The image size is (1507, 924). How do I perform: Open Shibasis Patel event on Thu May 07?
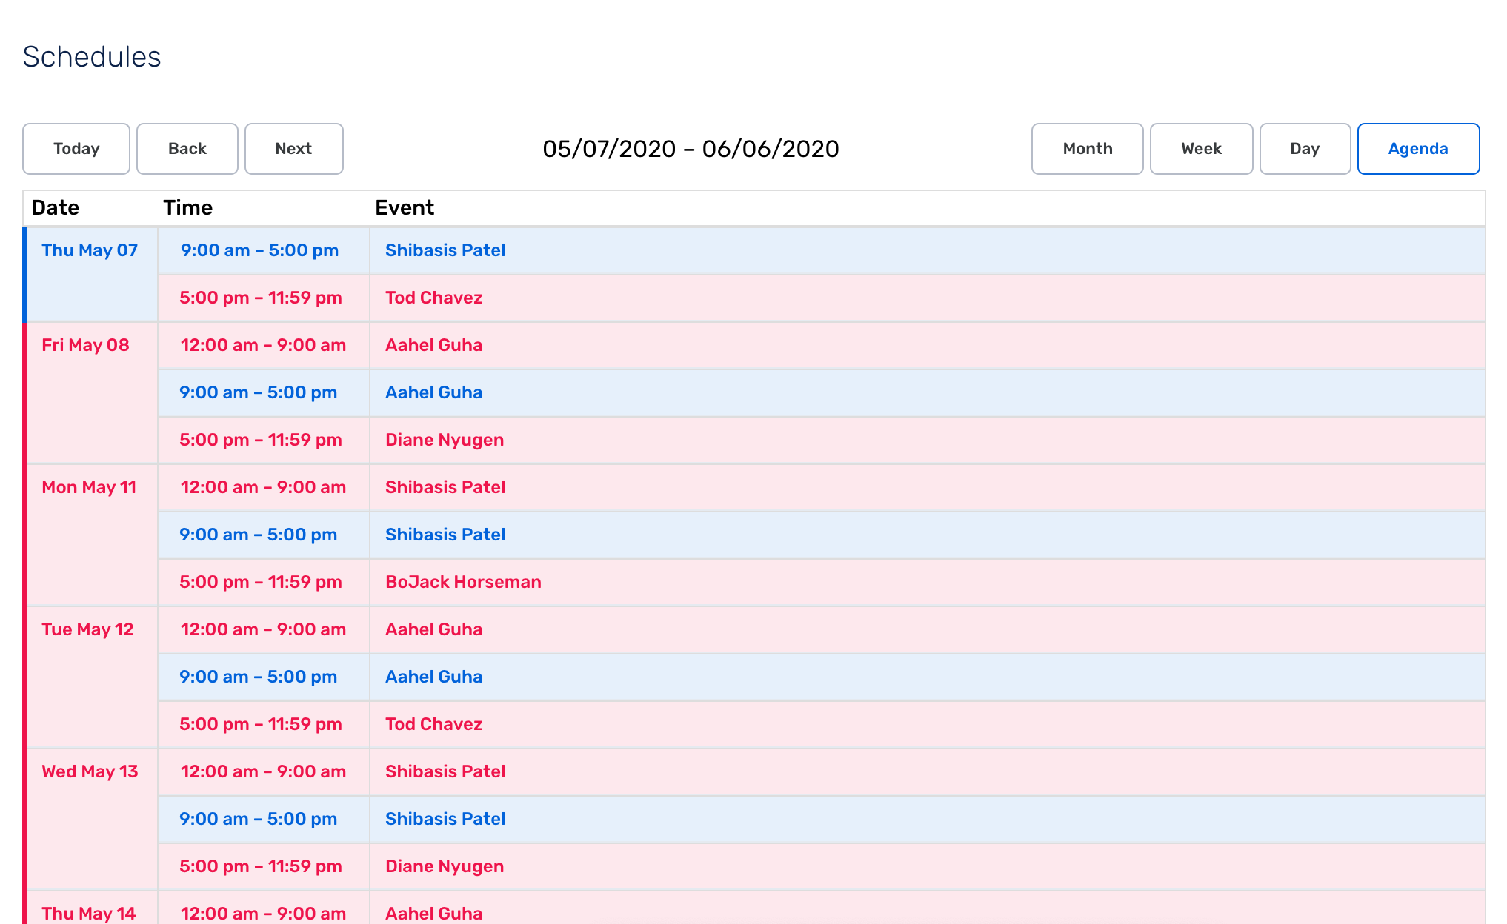coord(928,250)
